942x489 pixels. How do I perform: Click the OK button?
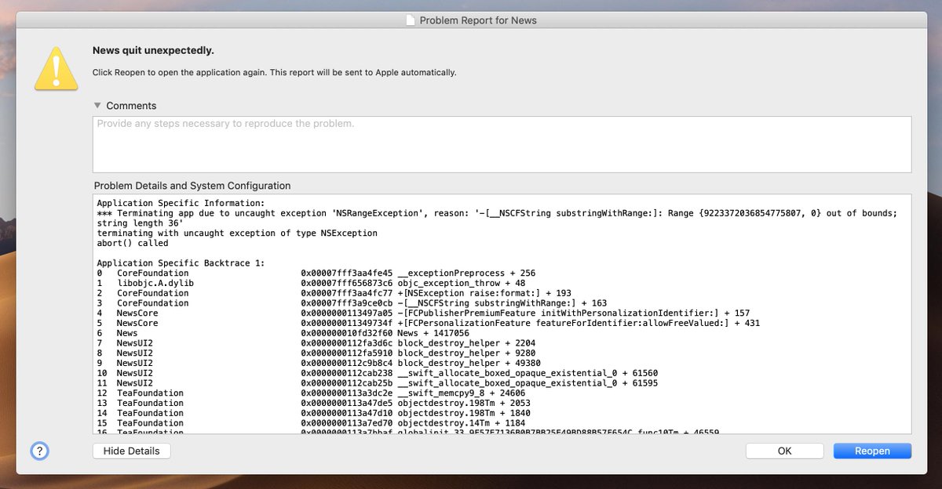(x=784, y=451)
